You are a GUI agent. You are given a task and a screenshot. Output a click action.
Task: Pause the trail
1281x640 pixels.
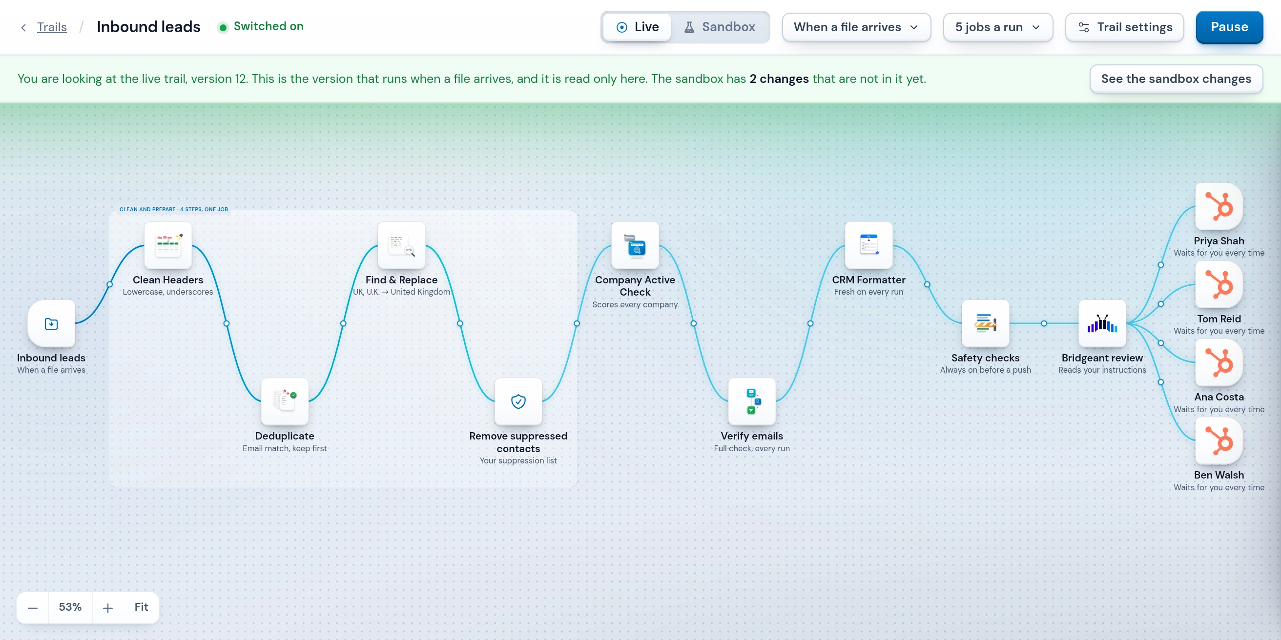coord(1229,27)
